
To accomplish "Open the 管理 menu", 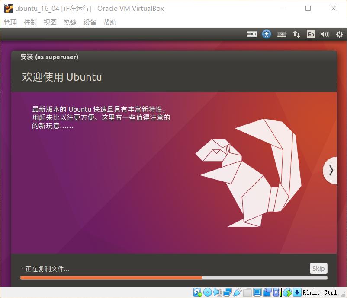I will (10, 22).
